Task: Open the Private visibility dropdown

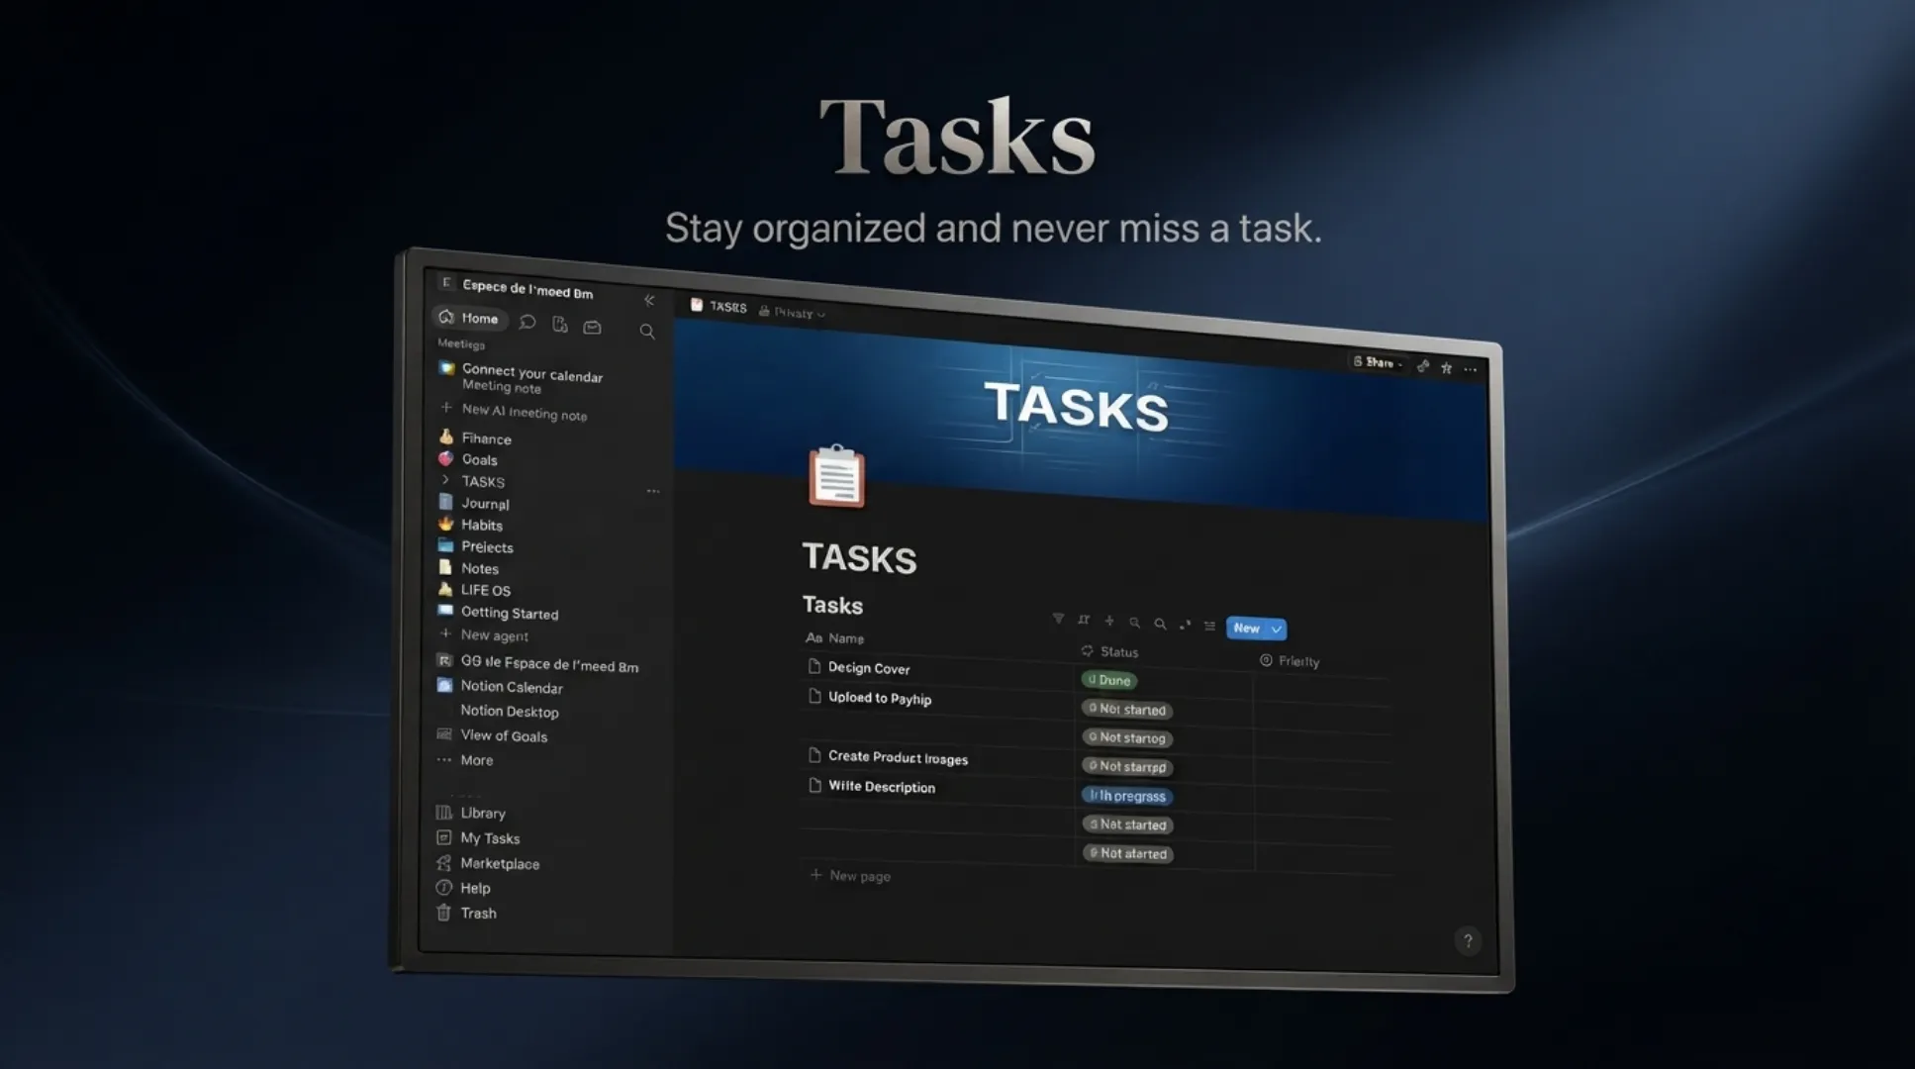Action: pyautogui.click(x=793, y=312)
